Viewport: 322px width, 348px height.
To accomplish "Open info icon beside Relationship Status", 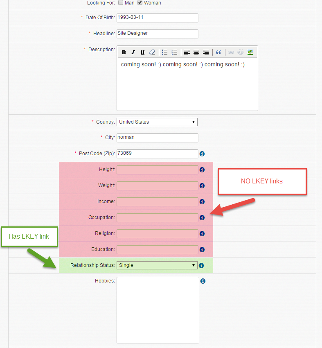I will (201, 265).
